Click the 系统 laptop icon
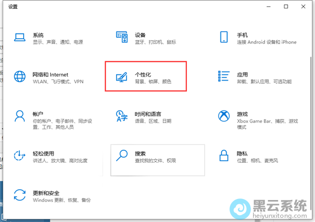Image resolution: width=315 pixels, height=222 pixels. click(x=20, y=37)
